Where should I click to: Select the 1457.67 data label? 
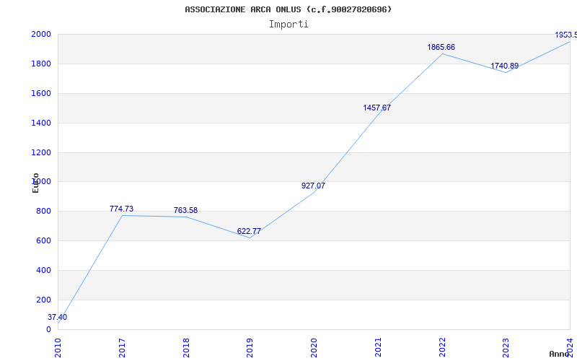point(376,108)
